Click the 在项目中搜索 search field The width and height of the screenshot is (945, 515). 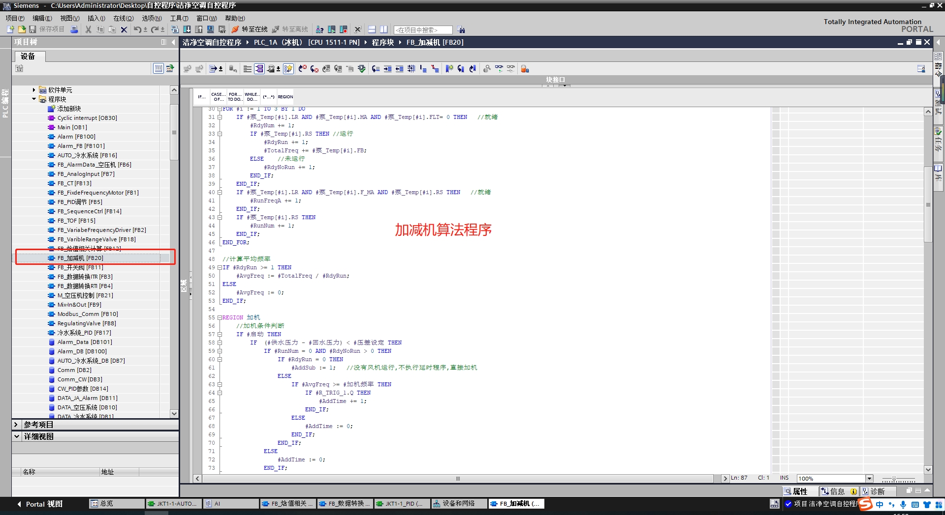point(423,30)
